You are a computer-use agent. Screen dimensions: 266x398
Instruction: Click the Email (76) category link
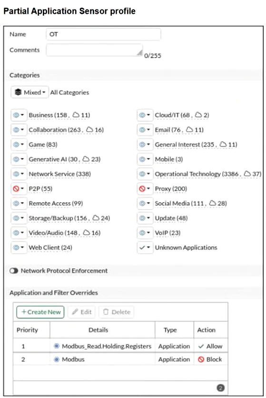point(179,130)
